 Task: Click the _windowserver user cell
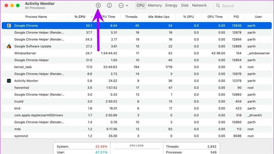[x=259, y=53]
